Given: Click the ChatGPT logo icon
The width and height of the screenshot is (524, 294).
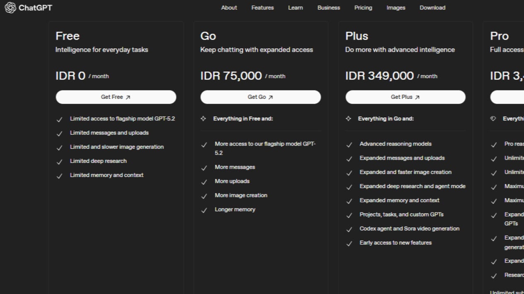Looking at the screenshot, I should pyautogui.click(x=10, y=7).
